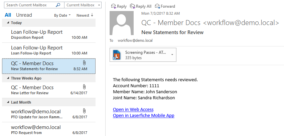This screenshot has height=136, width=284.
Task: Switch to the Unread filter tab
Action: tap(24, 15)
